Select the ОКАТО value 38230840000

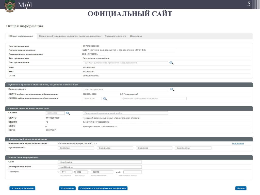pyautogui.click(x=90, y=94)
